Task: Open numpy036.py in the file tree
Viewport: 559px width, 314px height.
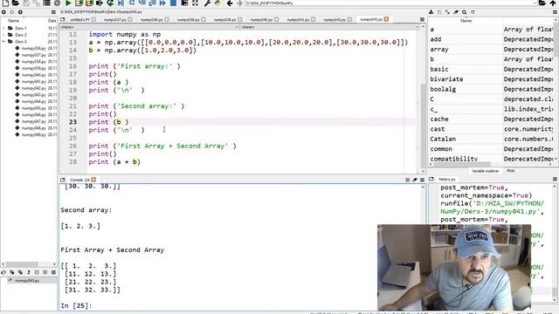Action: pyautogui.click(x=34, y=49)
